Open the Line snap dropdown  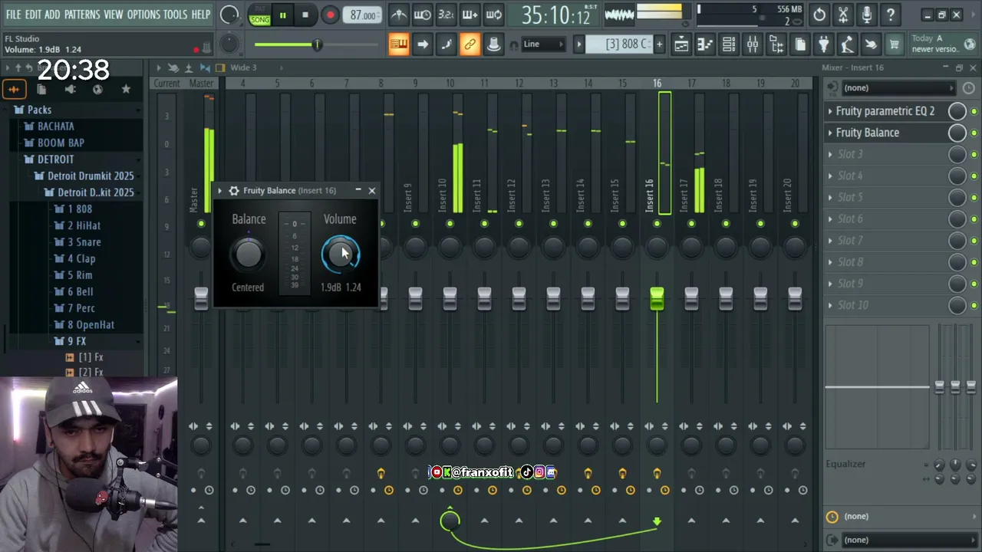(543, 44)
